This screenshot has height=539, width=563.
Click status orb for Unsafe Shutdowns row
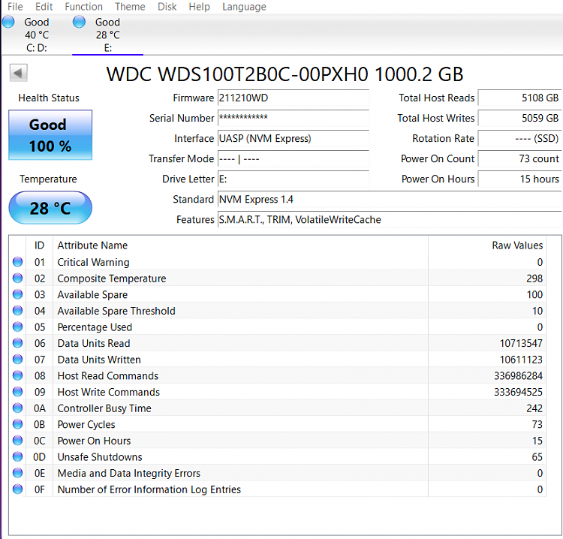point(17,456)
